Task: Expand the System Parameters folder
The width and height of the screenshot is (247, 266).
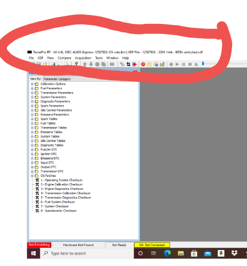Action: point(32,97)
